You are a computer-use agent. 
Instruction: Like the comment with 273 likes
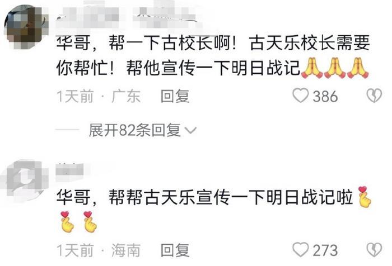pyautogui.click(x=301, y=250)
